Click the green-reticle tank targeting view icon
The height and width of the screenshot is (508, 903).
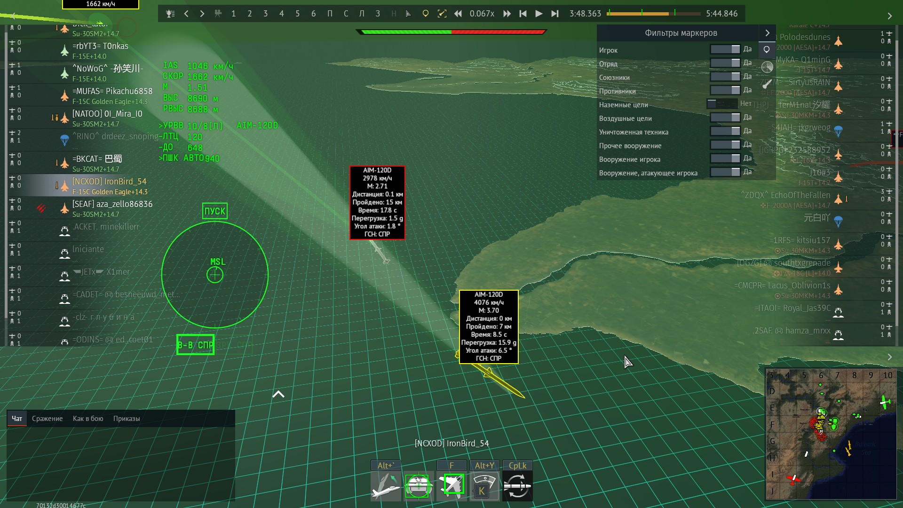click(x=419, y=486)
